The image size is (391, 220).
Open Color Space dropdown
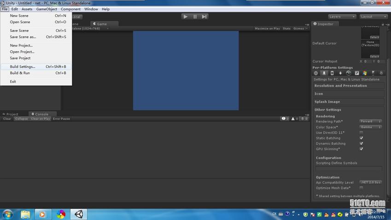point(370,127)
